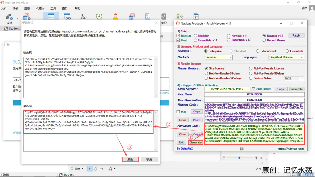Click the New Query table-plus icon
The image size is (315, 177).
(27, 17)
